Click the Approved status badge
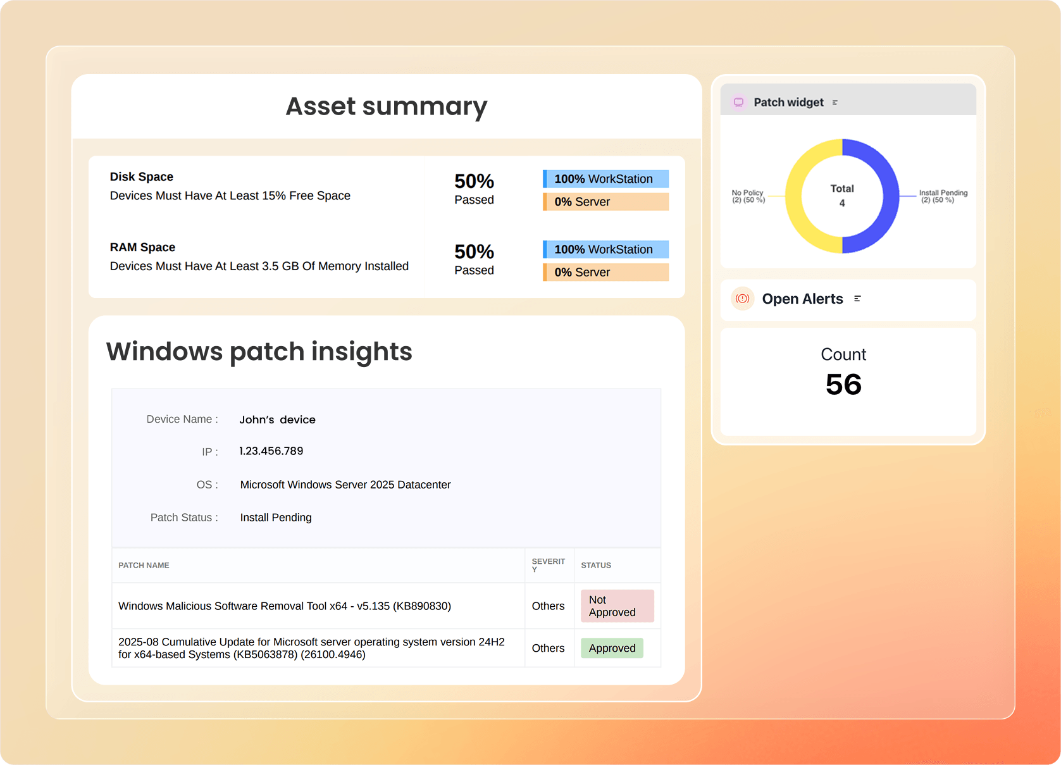Image resolution: width=1061 pixels, height=765 pixels. tap(612, 648)
